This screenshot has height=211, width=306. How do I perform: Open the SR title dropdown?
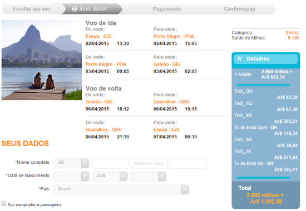pos(71,163)
